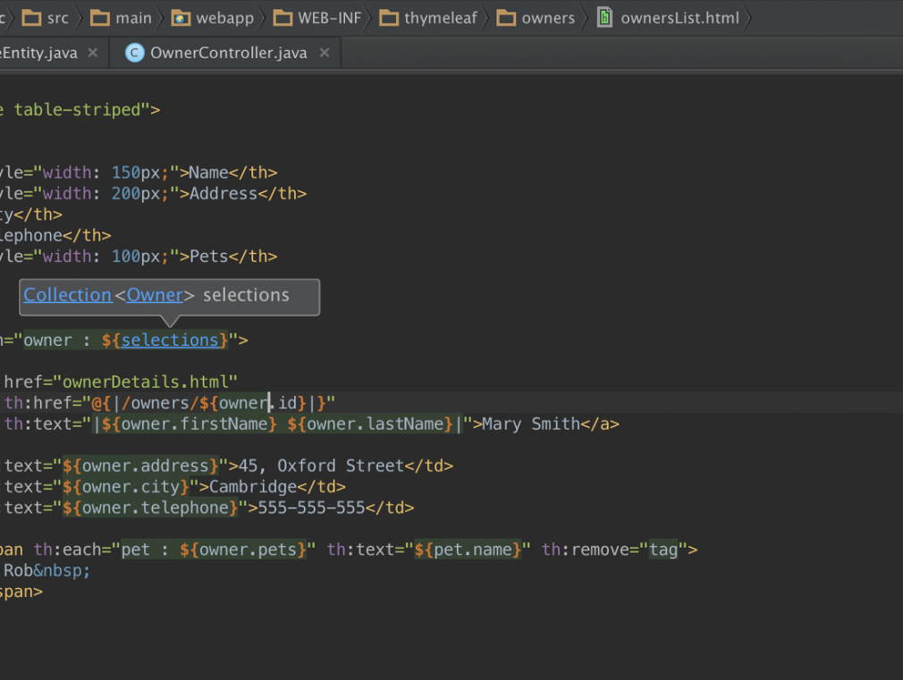
Task: Close the OwnerController.java tab
Action: pyautogui.click(x=325, y=53)
